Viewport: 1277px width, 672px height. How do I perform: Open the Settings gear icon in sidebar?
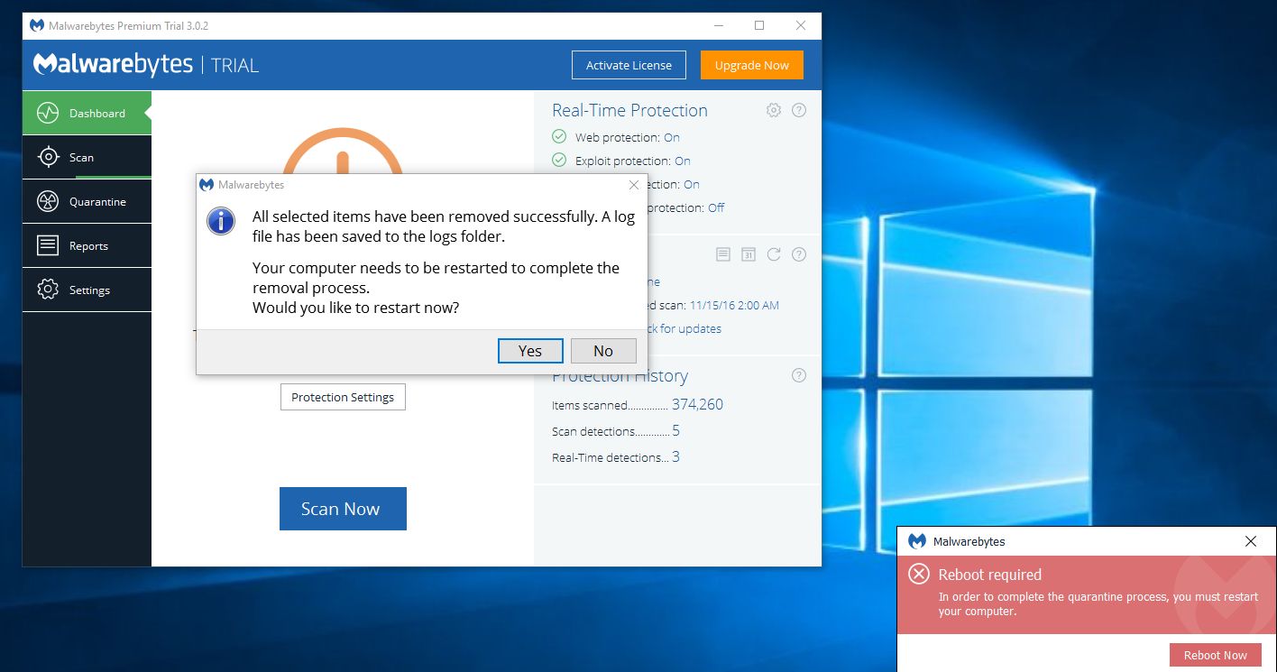coord(48,290)
